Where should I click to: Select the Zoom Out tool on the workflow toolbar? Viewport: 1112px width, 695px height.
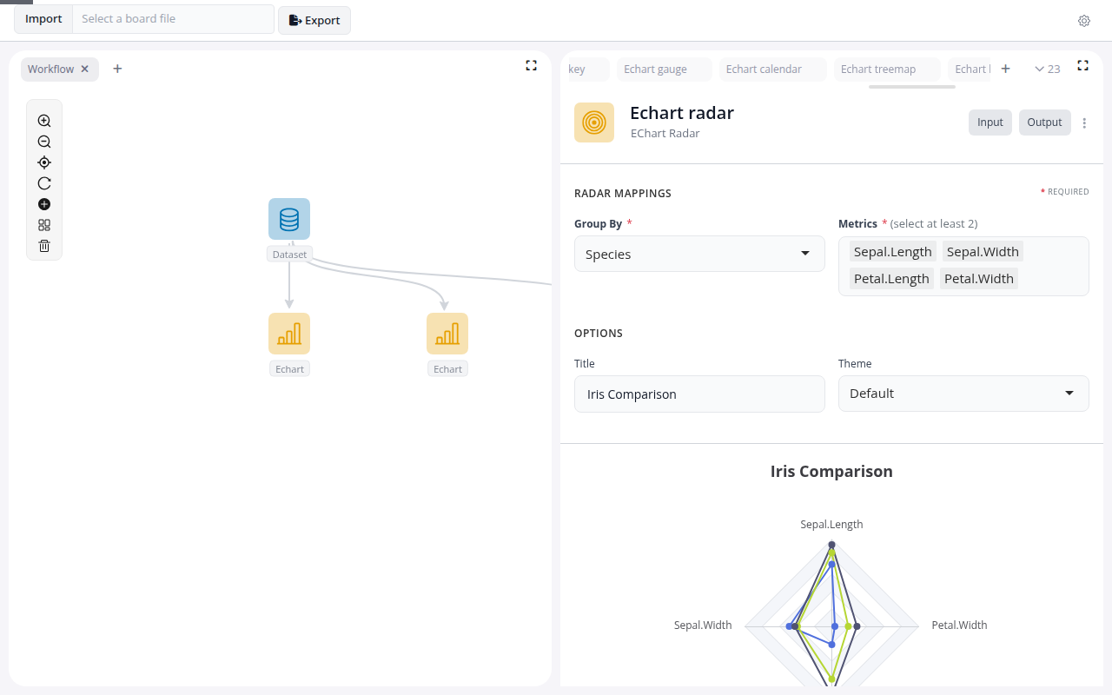(x=43, y=142)
